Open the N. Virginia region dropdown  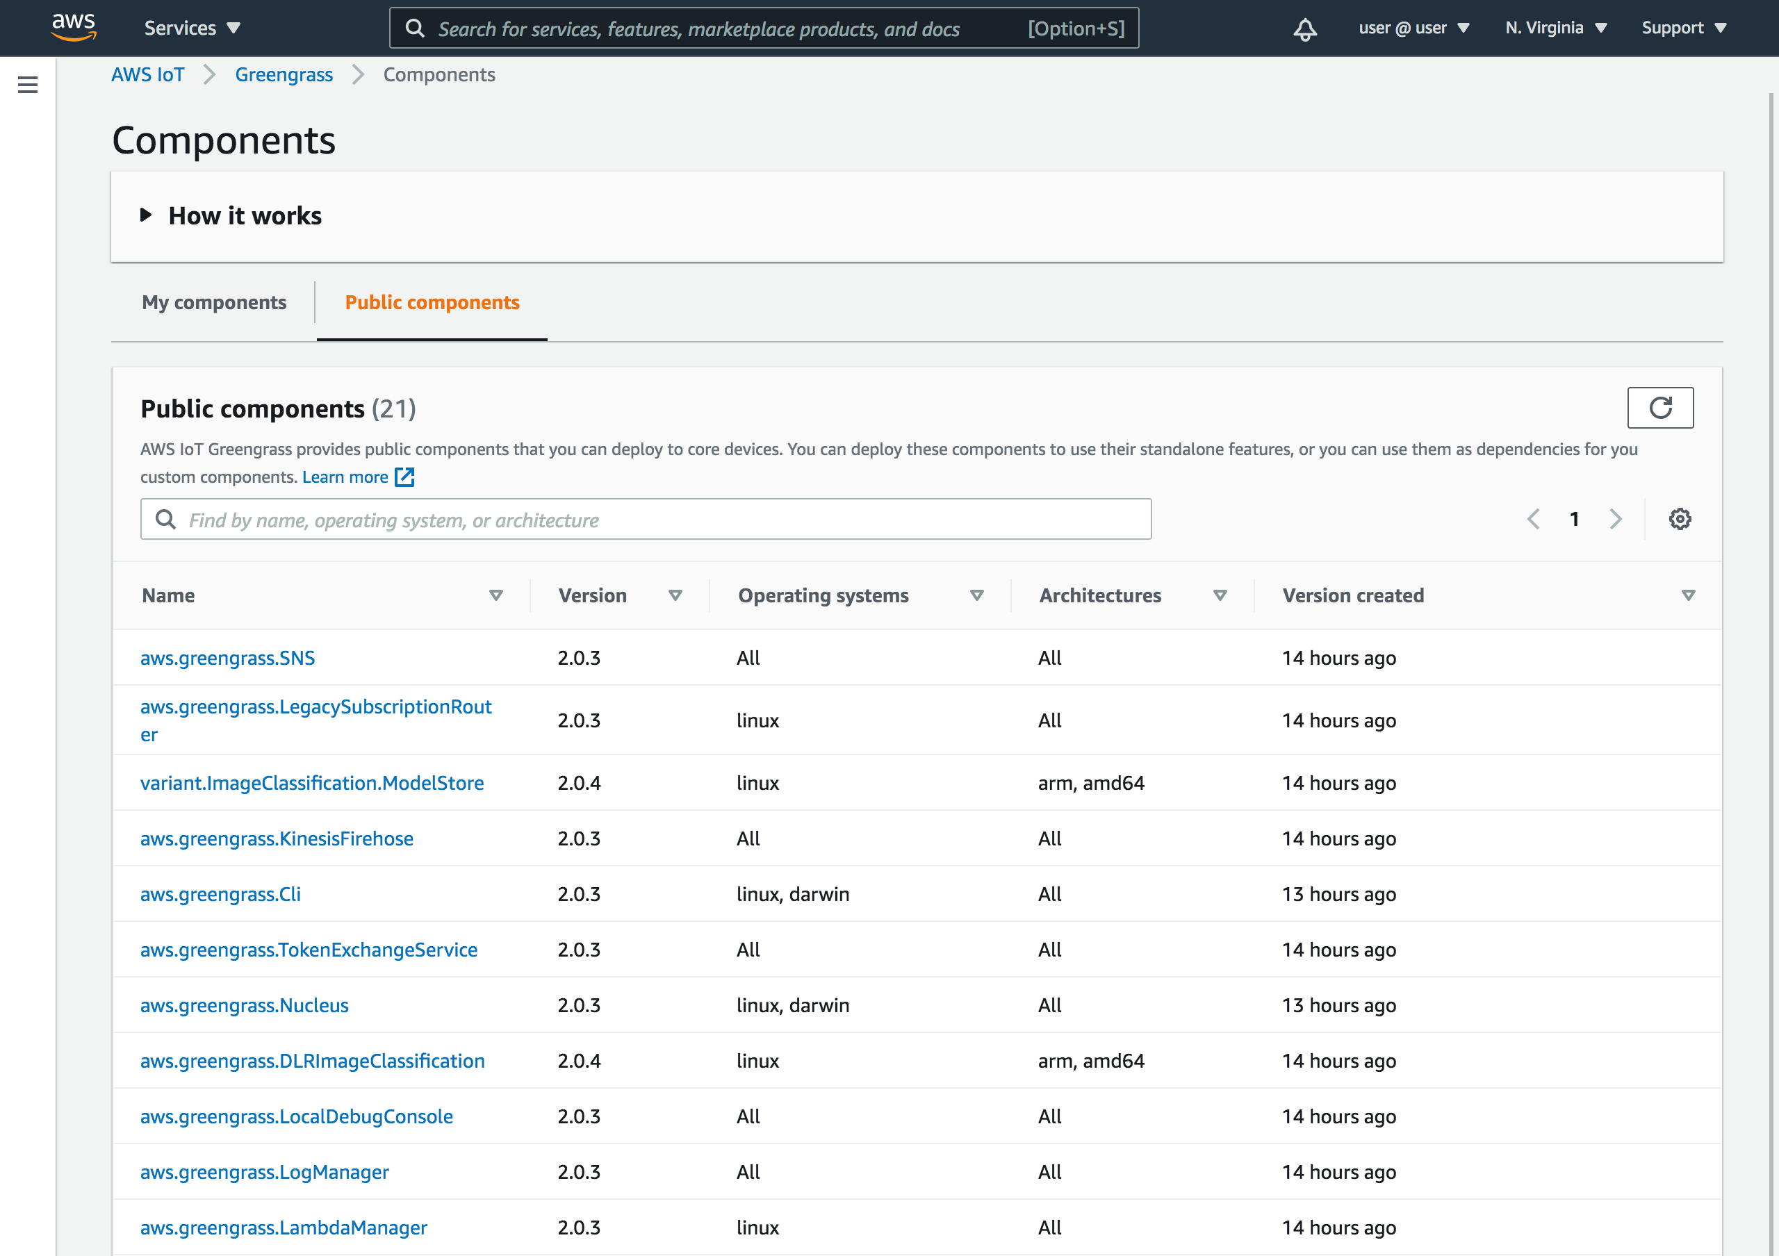(x=1555, y=28)
